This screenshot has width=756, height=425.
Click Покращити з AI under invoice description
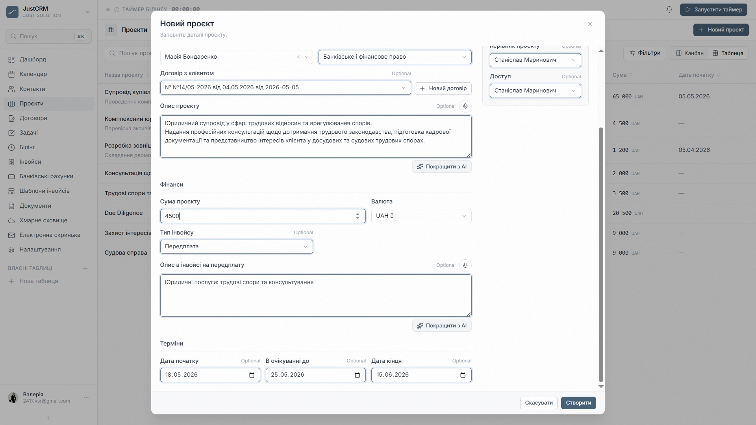441,325
